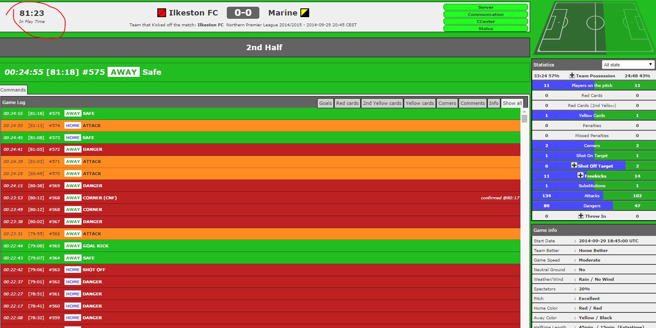656x328 pixels.
Task: Select log row #573 HOME SAFE
Action: coord(260,137)
